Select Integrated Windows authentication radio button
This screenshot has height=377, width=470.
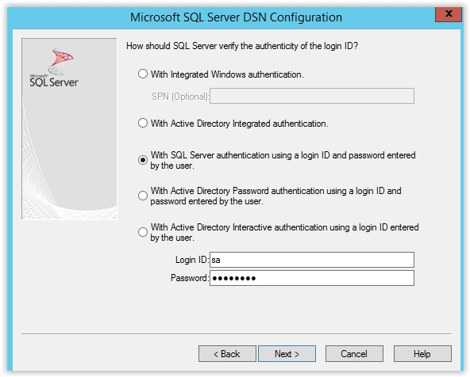click(x=143, y=74)
